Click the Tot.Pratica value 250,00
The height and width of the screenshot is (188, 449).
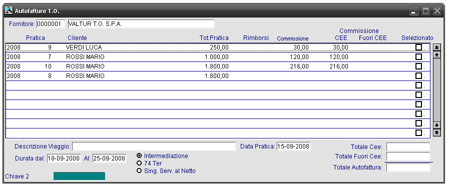219,47
